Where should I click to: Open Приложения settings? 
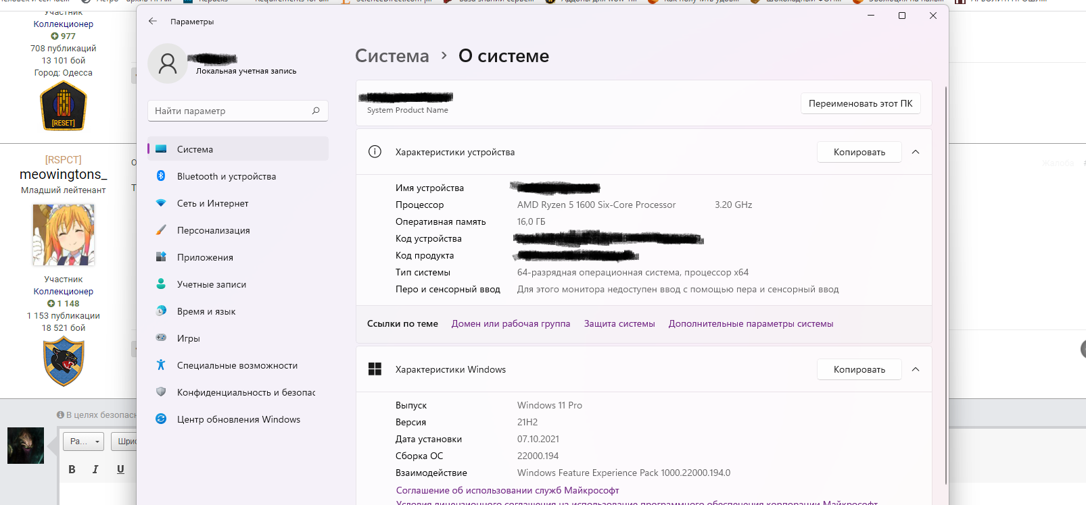[238, 257]
